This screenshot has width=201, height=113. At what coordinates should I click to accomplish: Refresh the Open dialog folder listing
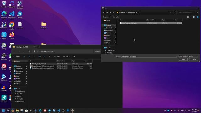pos(174,13)
